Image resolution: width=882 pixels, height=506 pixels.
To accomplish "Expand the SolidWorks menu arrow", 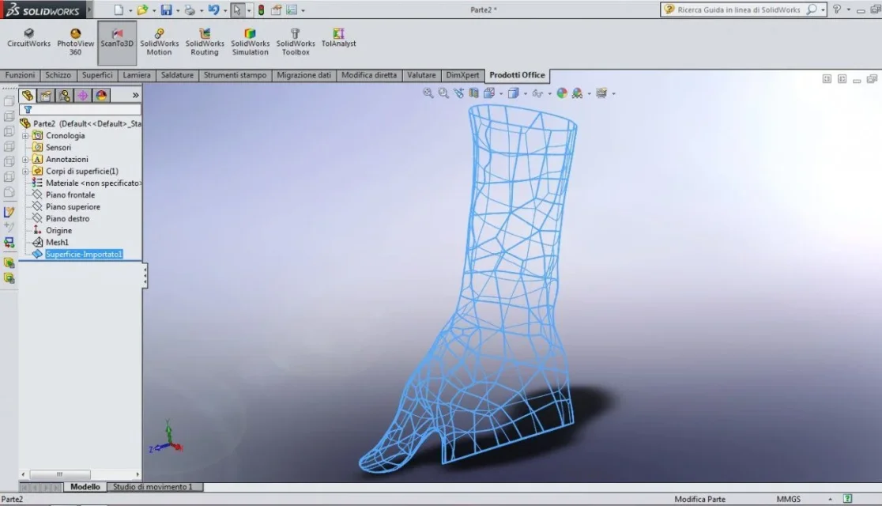I will [x=89, y=9].
